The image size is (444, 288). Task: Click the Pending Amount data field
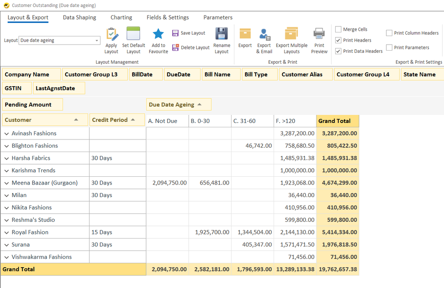(32, 104)
